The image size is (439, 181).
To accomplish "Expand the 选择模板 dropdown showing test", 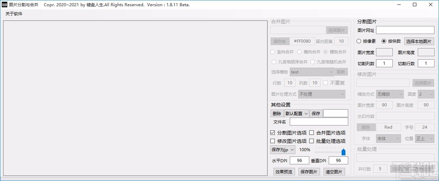I will pyautogui.click(x=312, y=72).
